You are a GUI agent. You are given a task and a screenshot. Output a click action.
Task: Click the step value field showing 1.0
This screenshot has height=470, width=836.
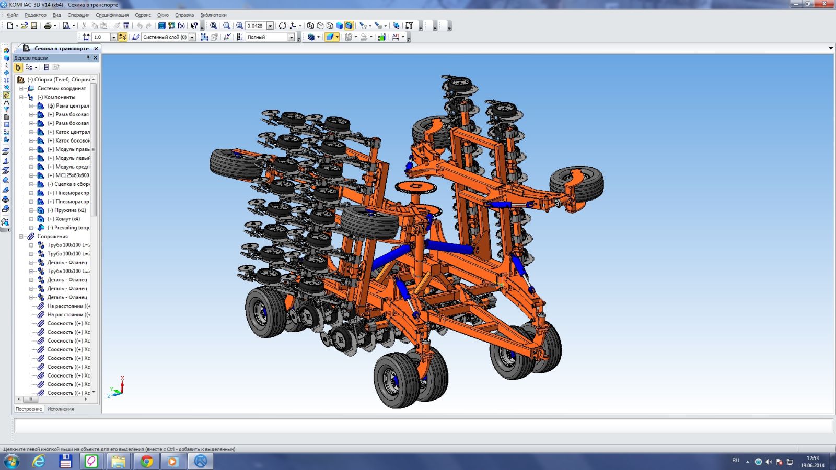(x=101, y=37)
